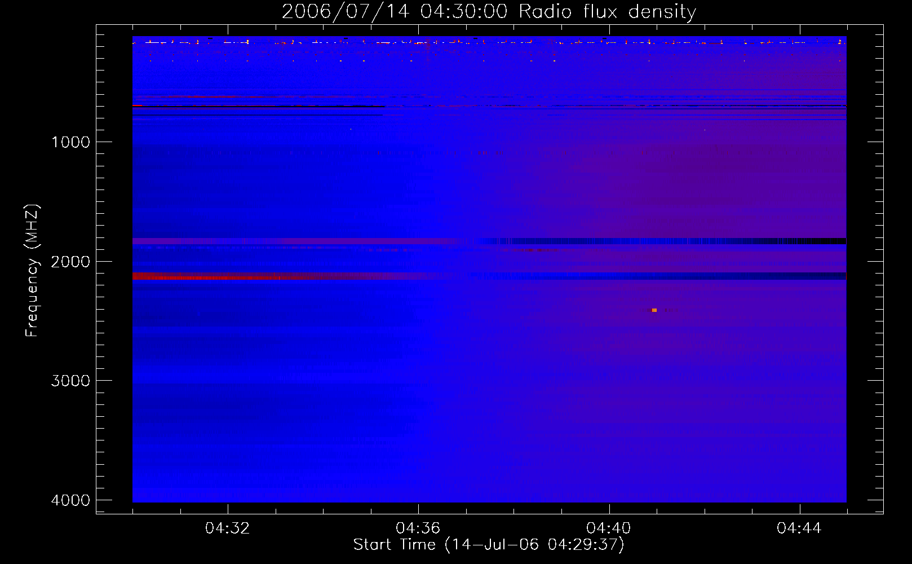The height and width of the screenshot is (564, 912).
Task: Click the 04:36 time tick label
Action: [418, 528]
